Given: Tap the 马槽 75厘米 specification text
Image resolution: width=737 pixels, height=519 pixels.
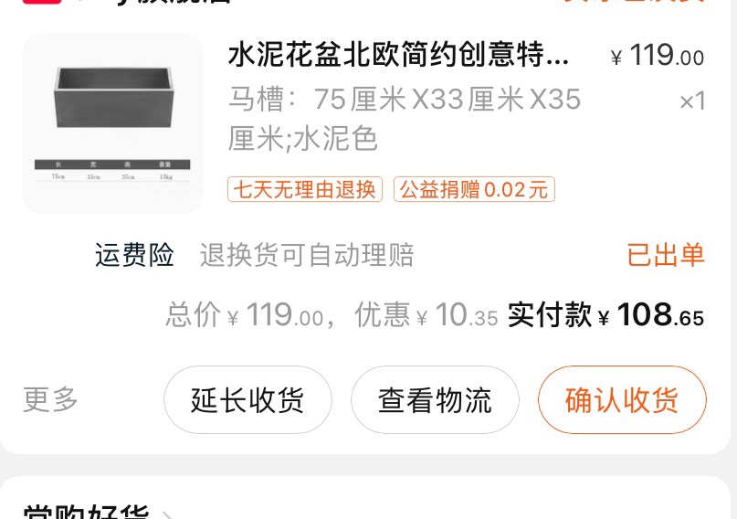Looking at the screenshot, I should (x=405, y=119).
